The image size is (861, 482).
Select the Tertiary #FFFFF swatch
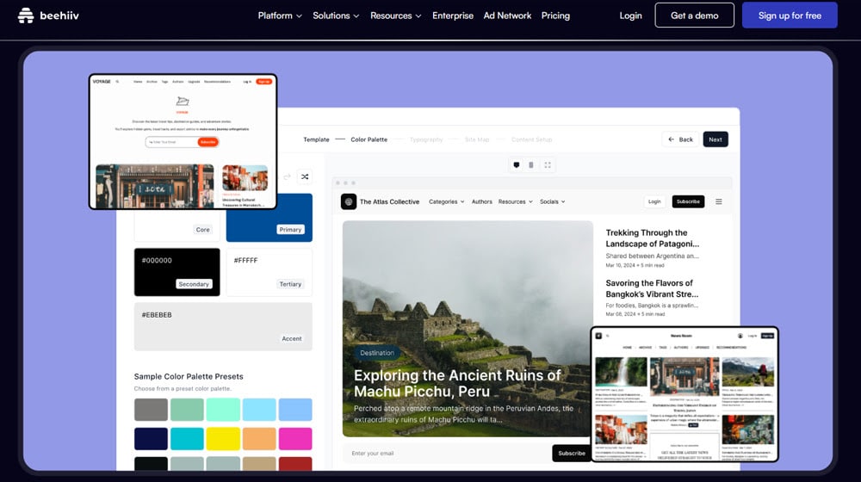(x=269, y=272)
